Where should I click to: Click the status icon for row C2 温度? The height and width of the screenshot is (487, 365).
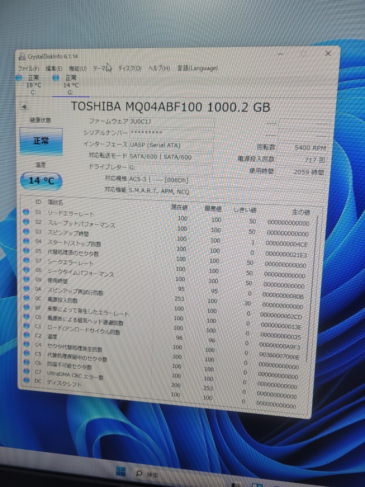[27, 336]
